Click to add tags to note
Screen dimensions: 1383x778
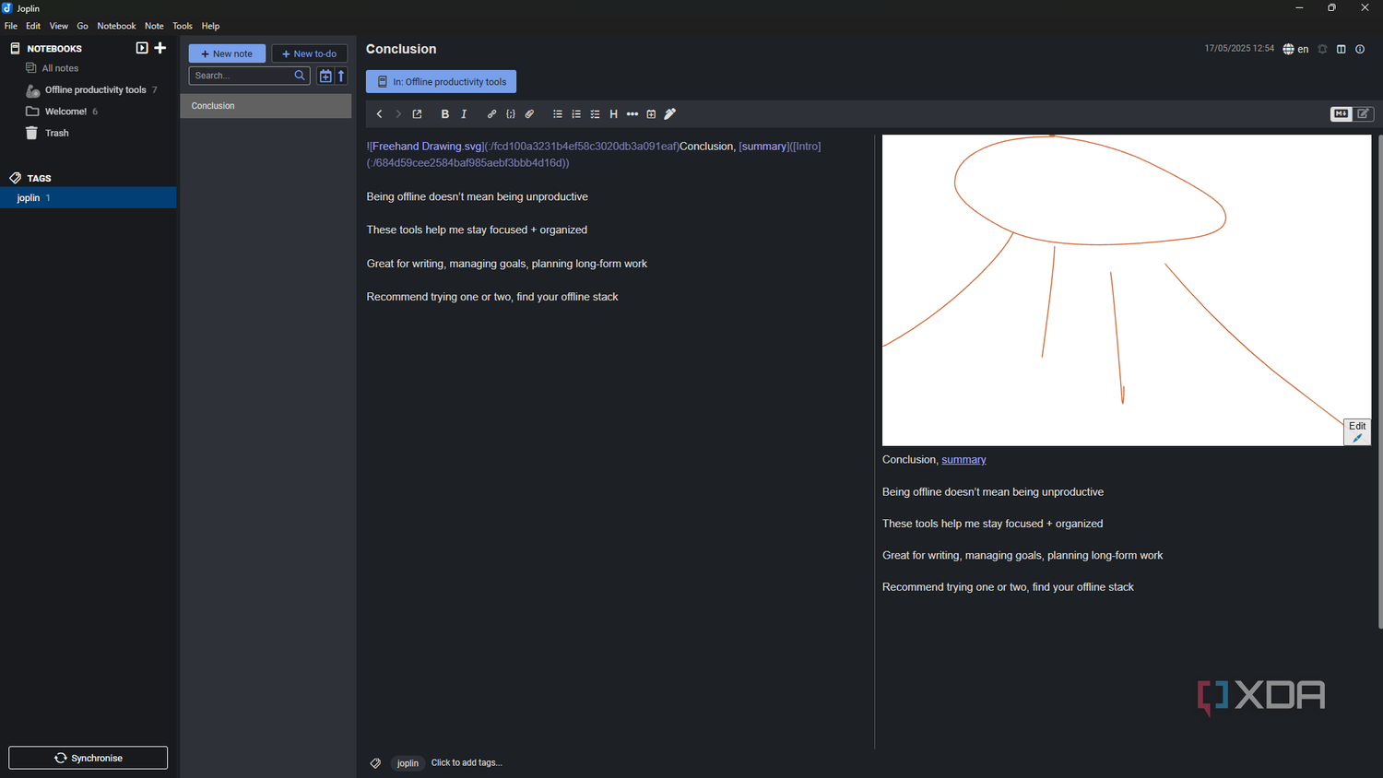point(467,763)
